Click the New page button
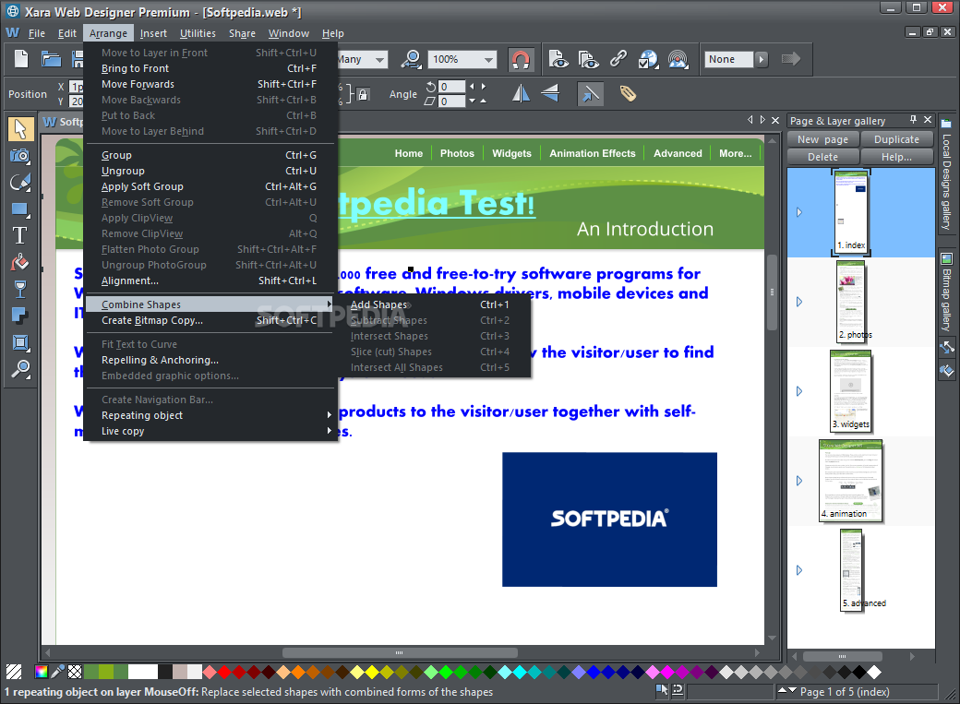Screen dimensions: 960x704 [x=822, y=139]
